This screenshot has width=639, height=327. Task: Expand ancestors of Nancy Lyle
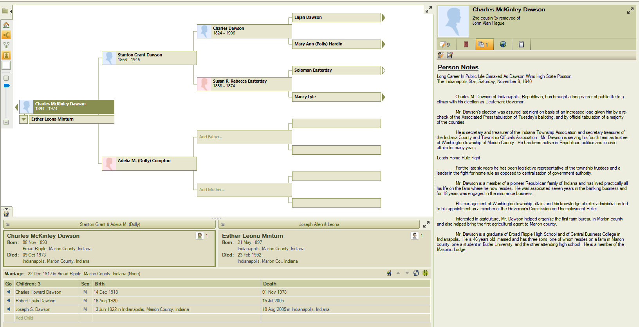pos(384,97)
